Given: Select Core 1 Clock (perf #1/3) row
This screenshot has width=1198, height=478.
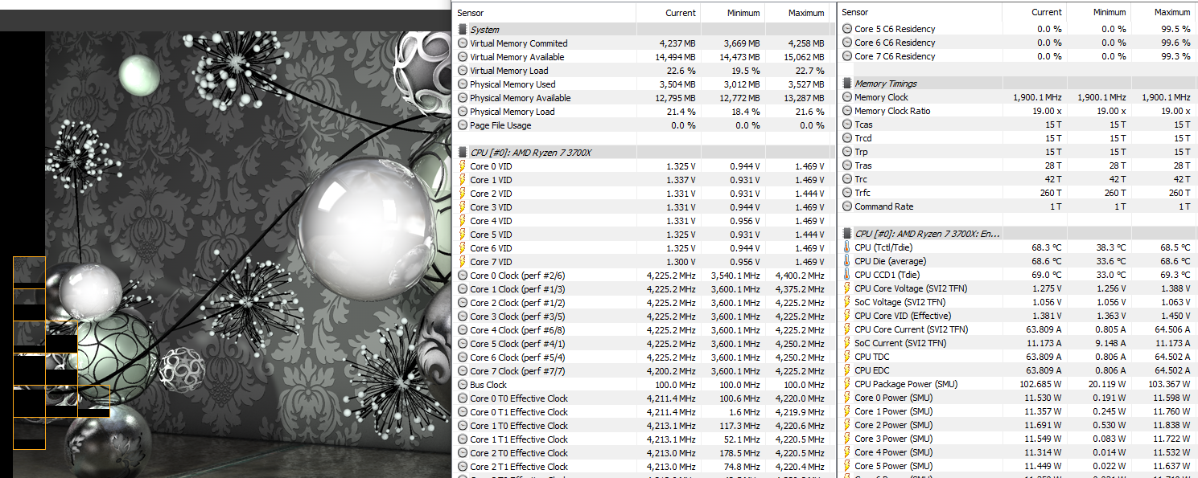Looking at the screenshot, I should 642,289.
